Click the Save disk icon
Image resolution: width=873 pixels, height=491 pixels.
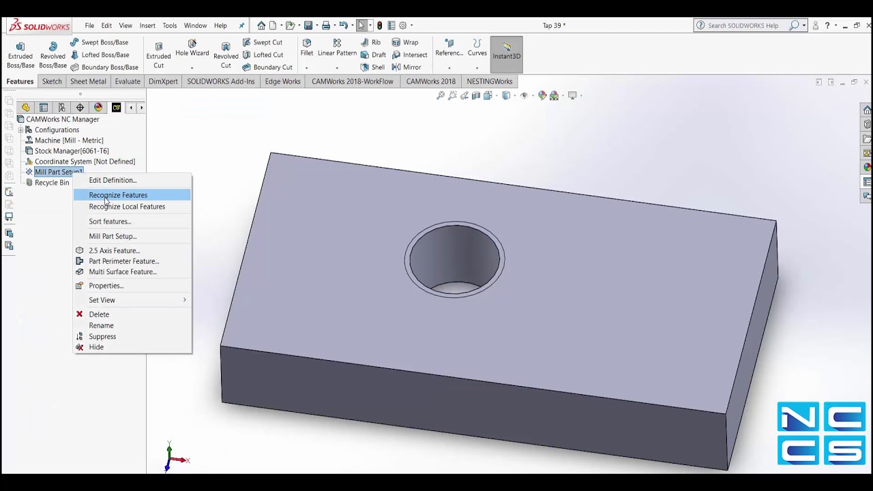tap(308, 25)
